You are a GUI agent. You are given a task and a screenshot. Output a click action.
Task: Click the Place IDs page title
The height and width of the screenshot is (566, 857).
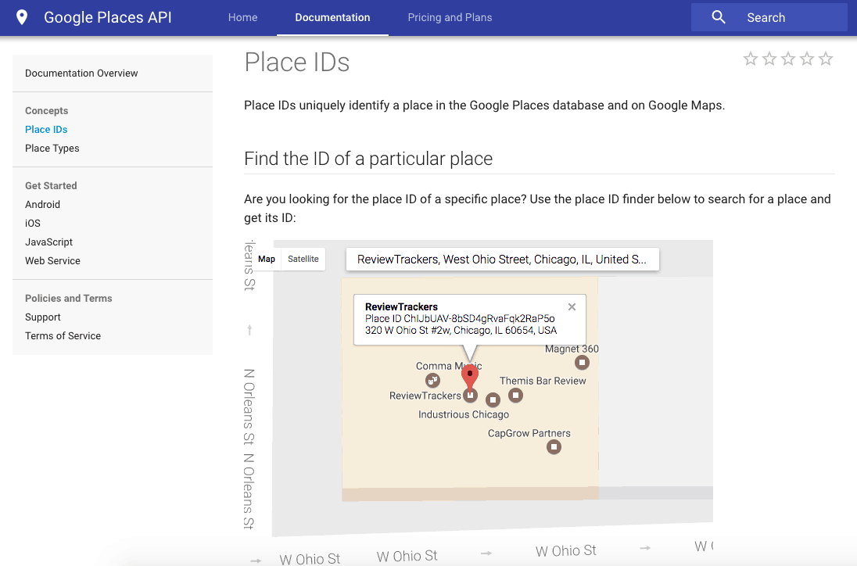pos(297,63)
